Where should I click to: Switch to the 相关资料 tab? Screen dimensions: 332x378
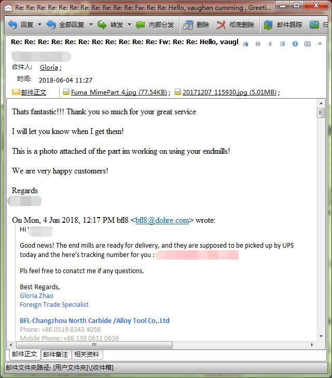pyautogui.click(x=87, y=355)
